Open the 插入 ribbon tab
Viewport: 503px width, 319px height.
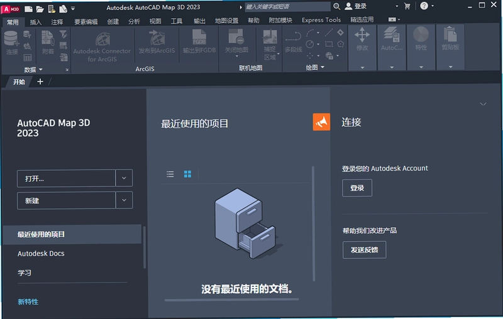(x=36, y=22)
